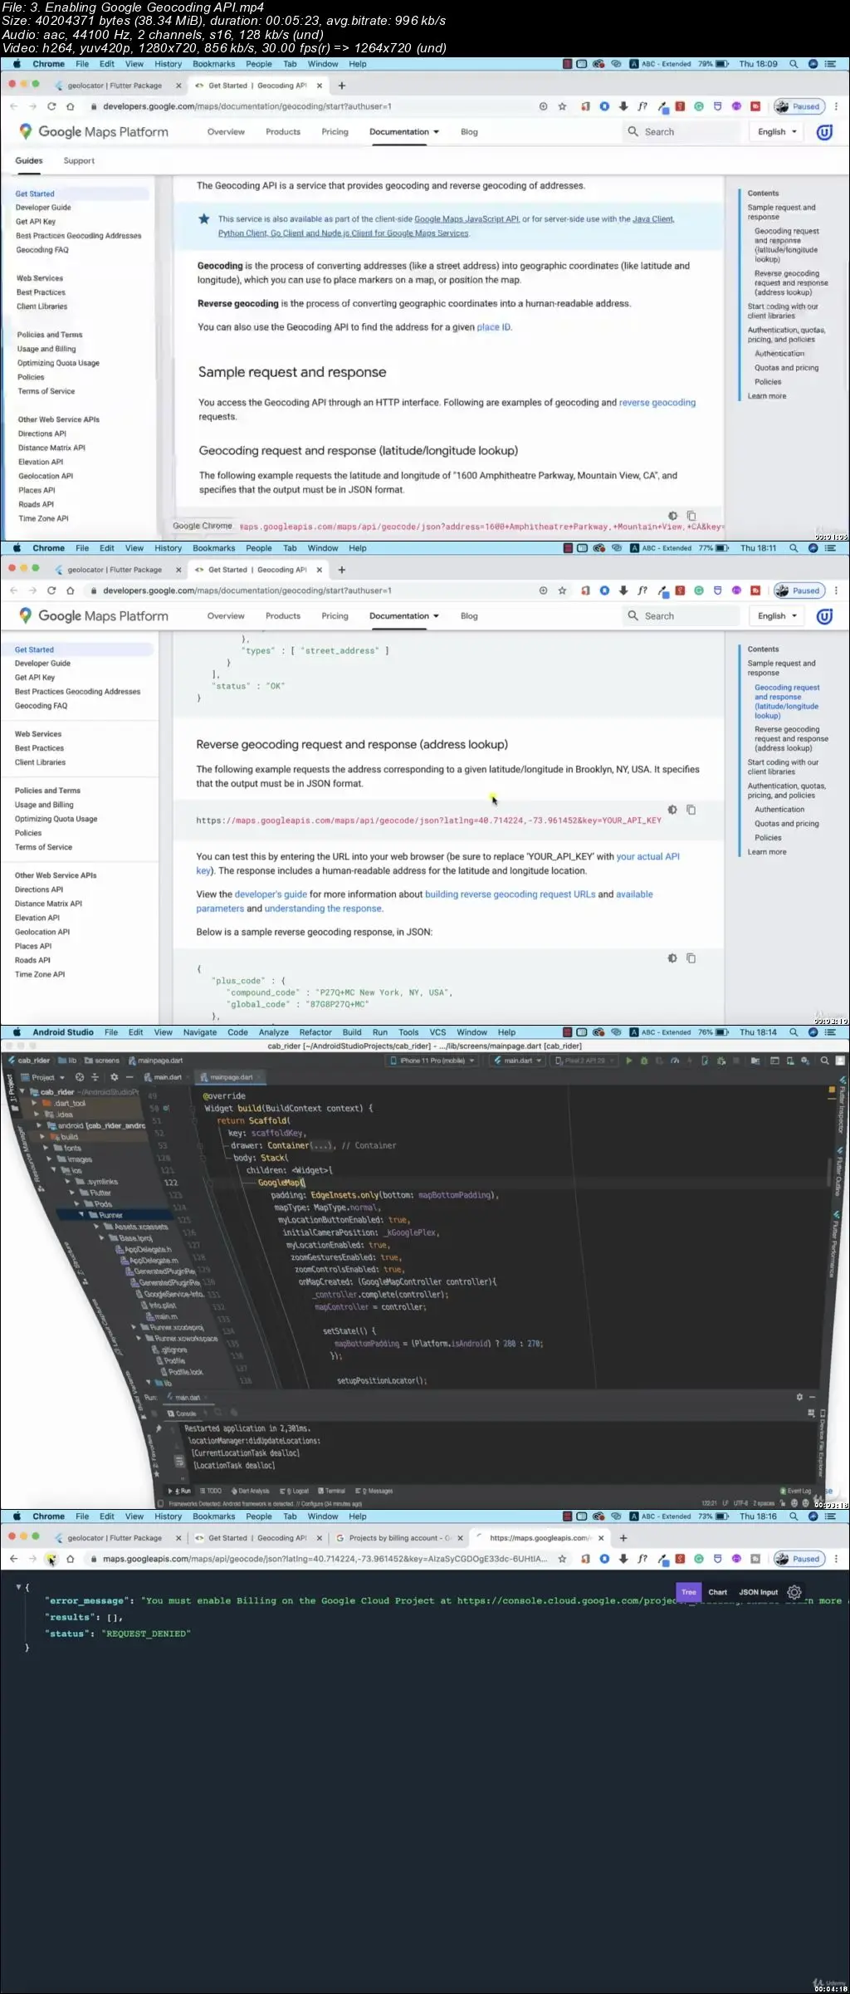The image size is (850, 1994).
Task: Open the English language dropdown in the 18:11 window
Action: point(777,616)
